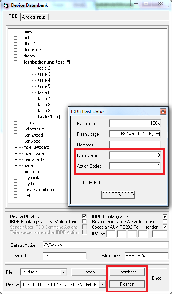Select the IRDB tab

pos(13,16)
